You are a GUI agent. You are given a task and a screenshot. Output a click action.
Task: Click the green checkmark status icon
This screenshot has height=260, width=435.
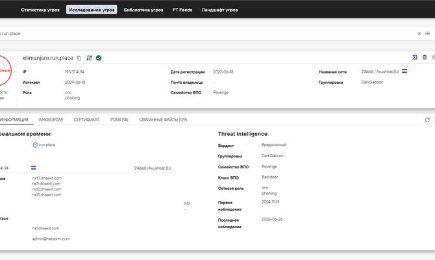(99, 58)
